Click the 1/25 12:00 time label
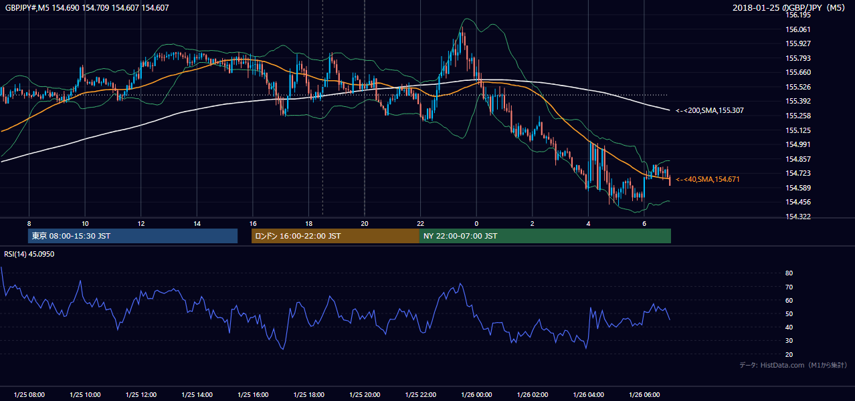The width and height of the screenshot is (855, 401). [141, 395]
